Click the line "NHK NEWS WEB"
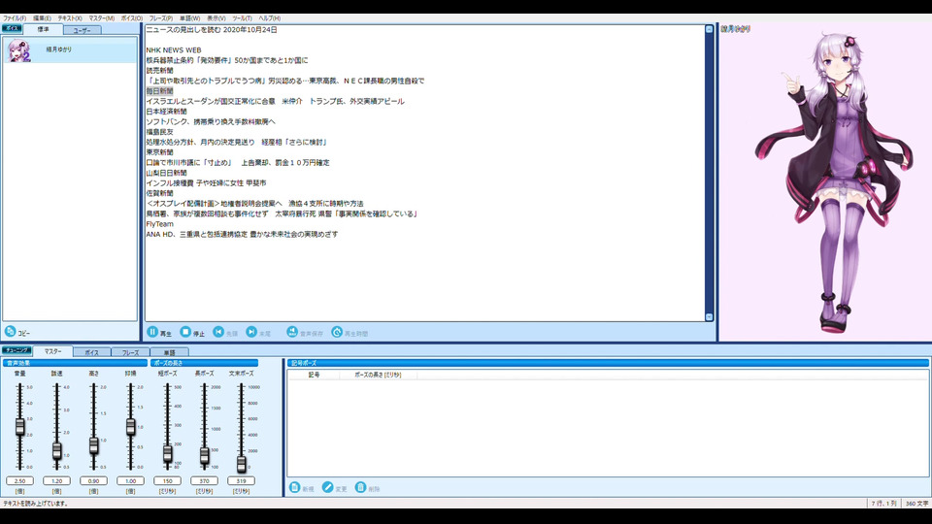 (x=174, y=50)
